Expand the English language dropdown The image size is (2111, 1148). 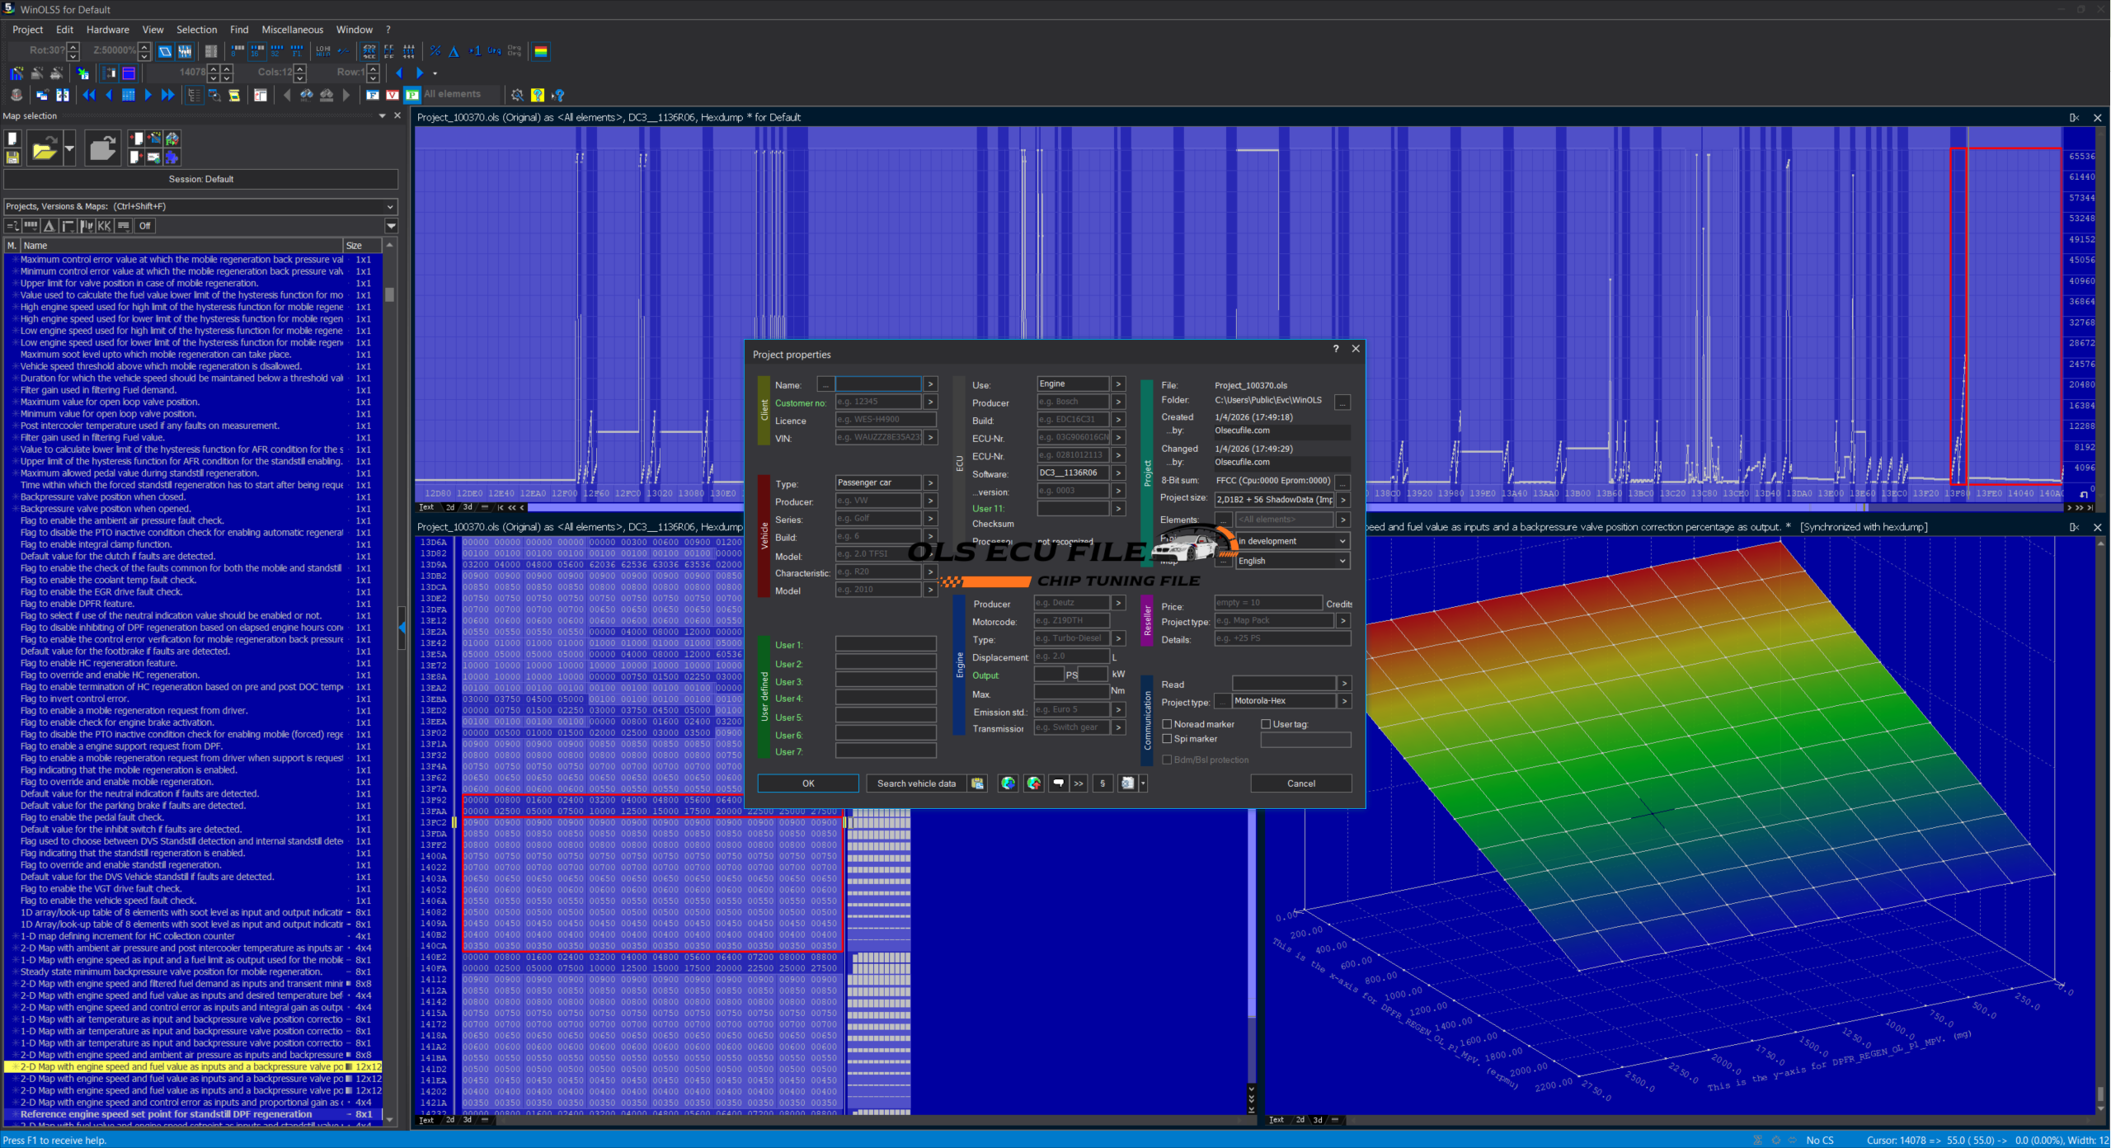point(1292,561)
